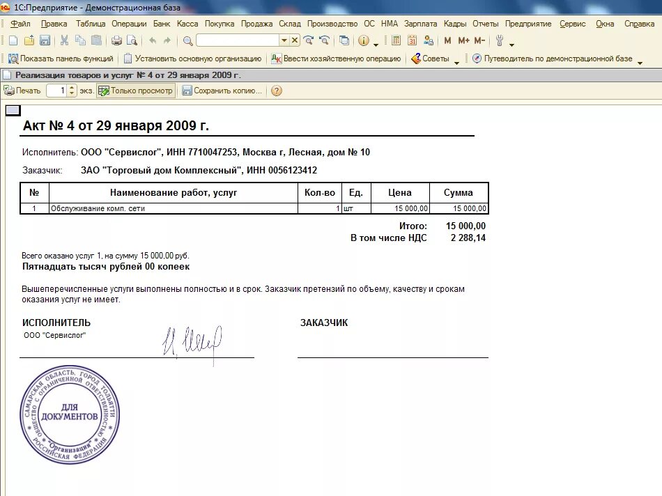Open the Касса menu
Viewport: 662px width, 496px height.
(x=187, y=24)
